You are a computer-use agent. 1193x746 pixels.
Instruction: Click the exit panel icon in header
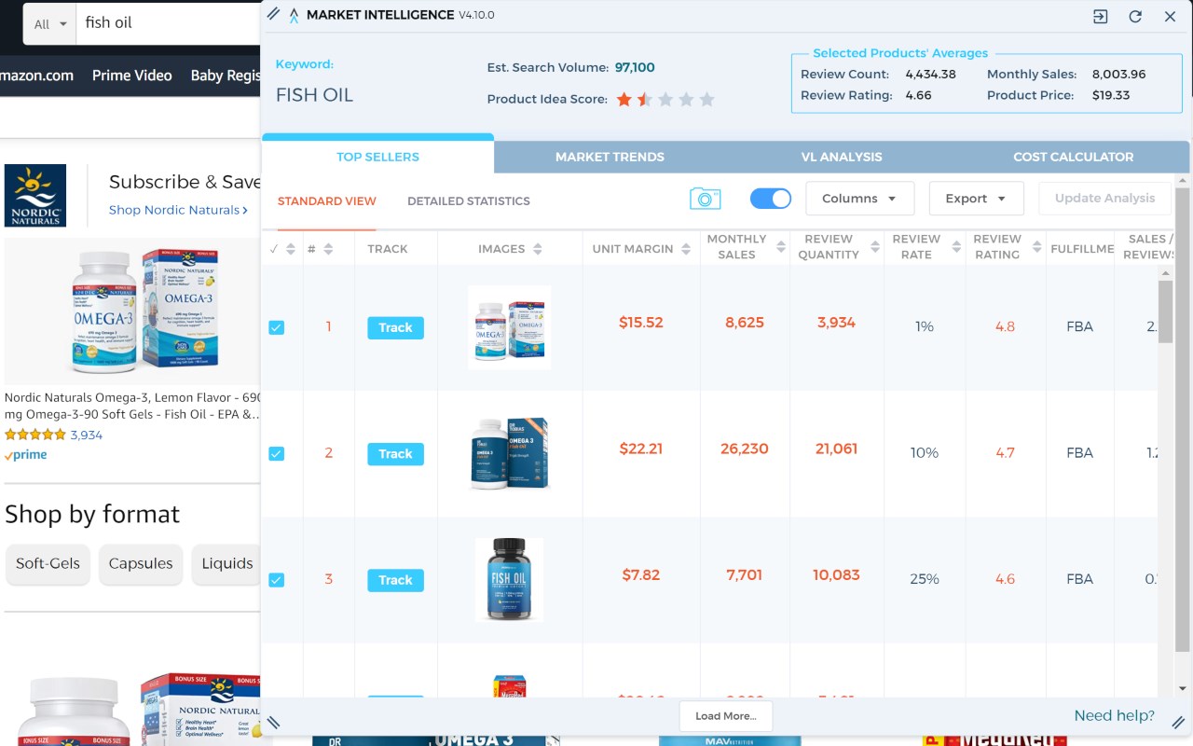pyautogui.click(x=1101, y=16)
